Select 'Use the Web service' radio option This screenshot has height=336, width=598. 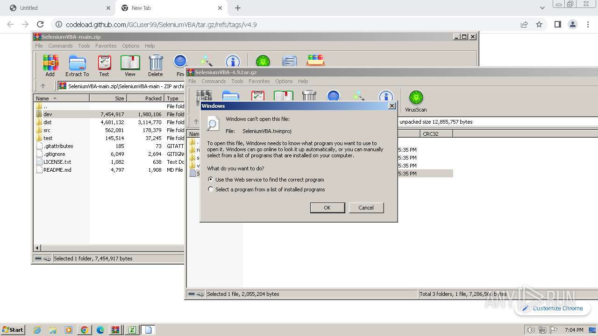[x=211, y=179]
